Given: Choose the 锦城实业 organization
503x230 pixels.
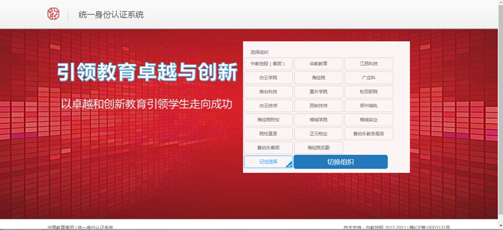Looking at the screenshot, I should 369,120.
